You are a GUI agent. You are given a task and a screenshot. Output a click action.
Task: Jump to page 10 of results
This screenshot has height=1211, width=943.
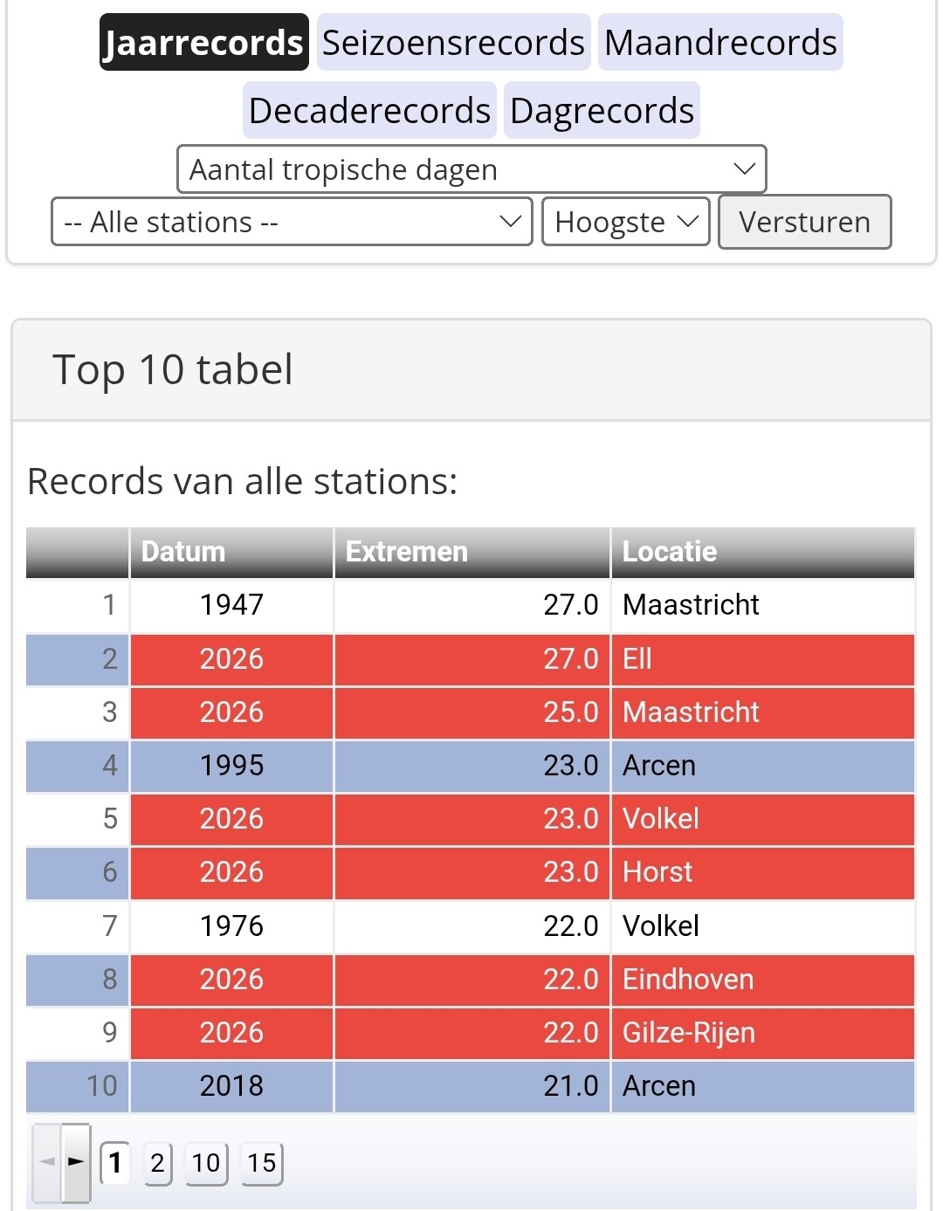tap(206, 1163)
